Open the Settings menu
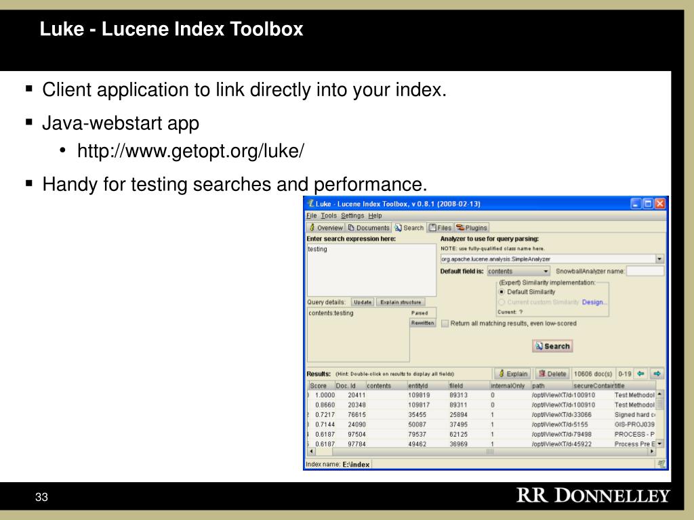 click(352, 215)
